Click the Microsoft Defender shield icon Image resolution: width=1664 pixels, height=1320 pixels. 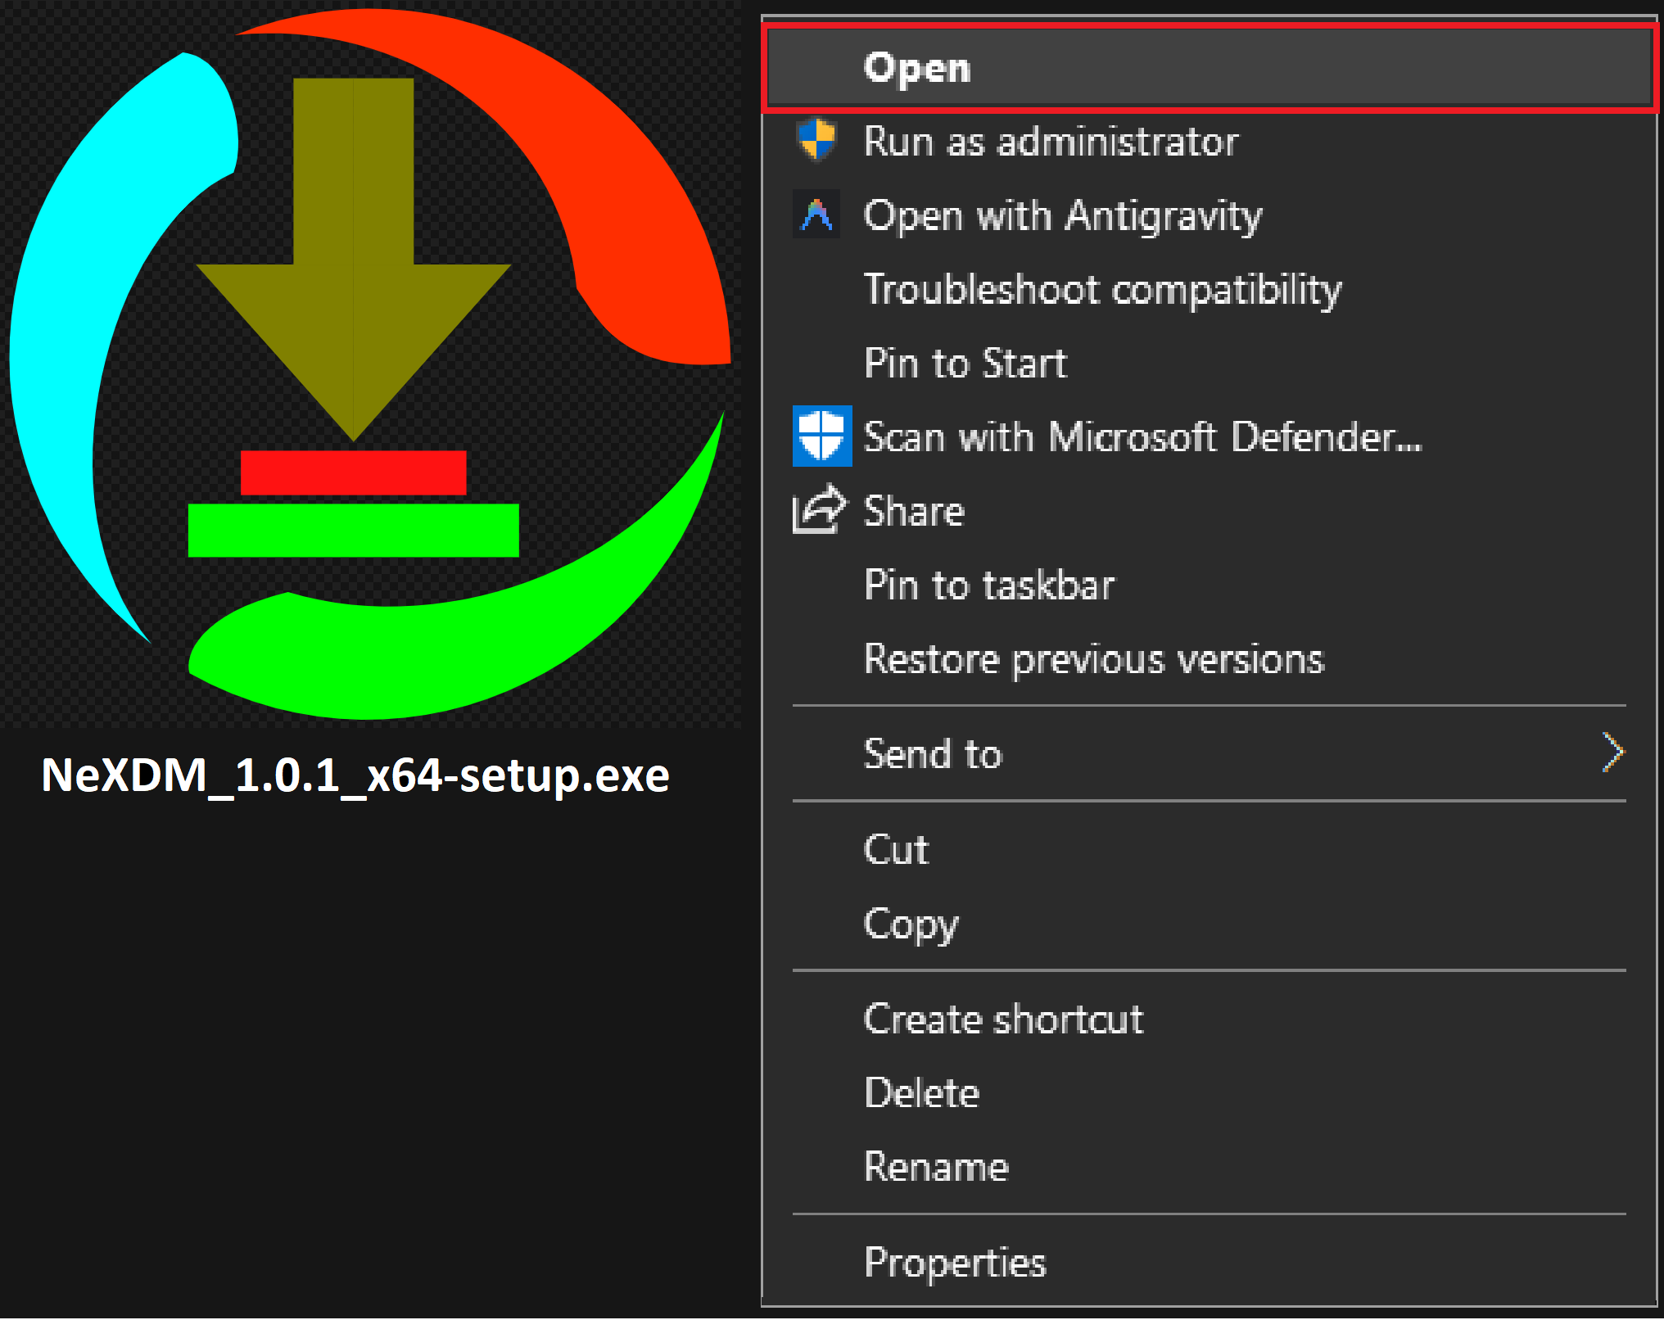821,436
